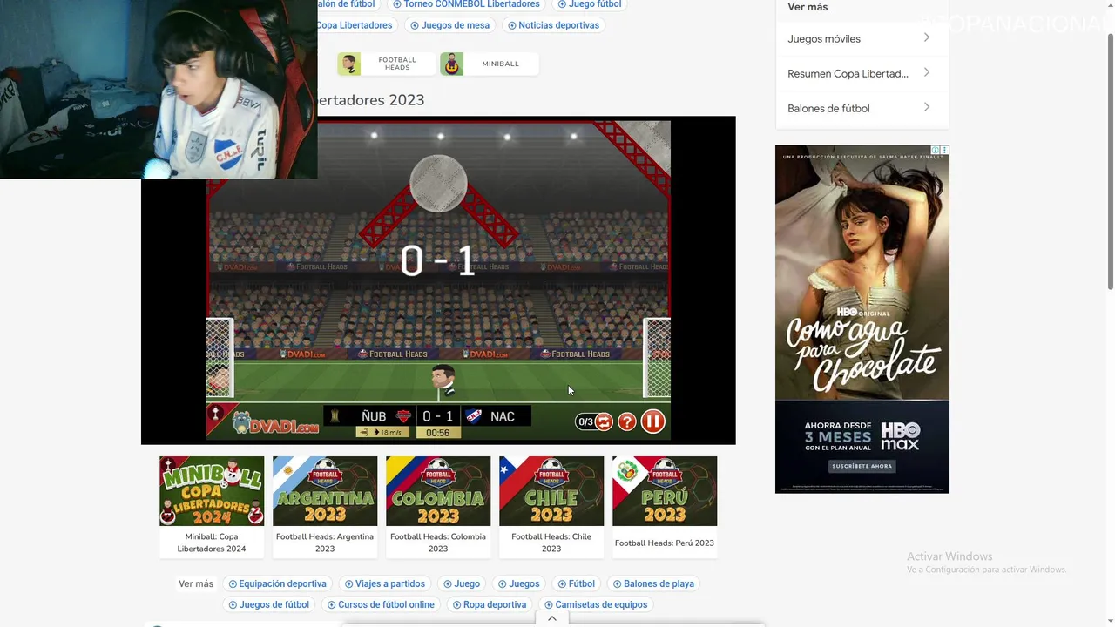Click the left goal in the game

(x=220, y=357)
